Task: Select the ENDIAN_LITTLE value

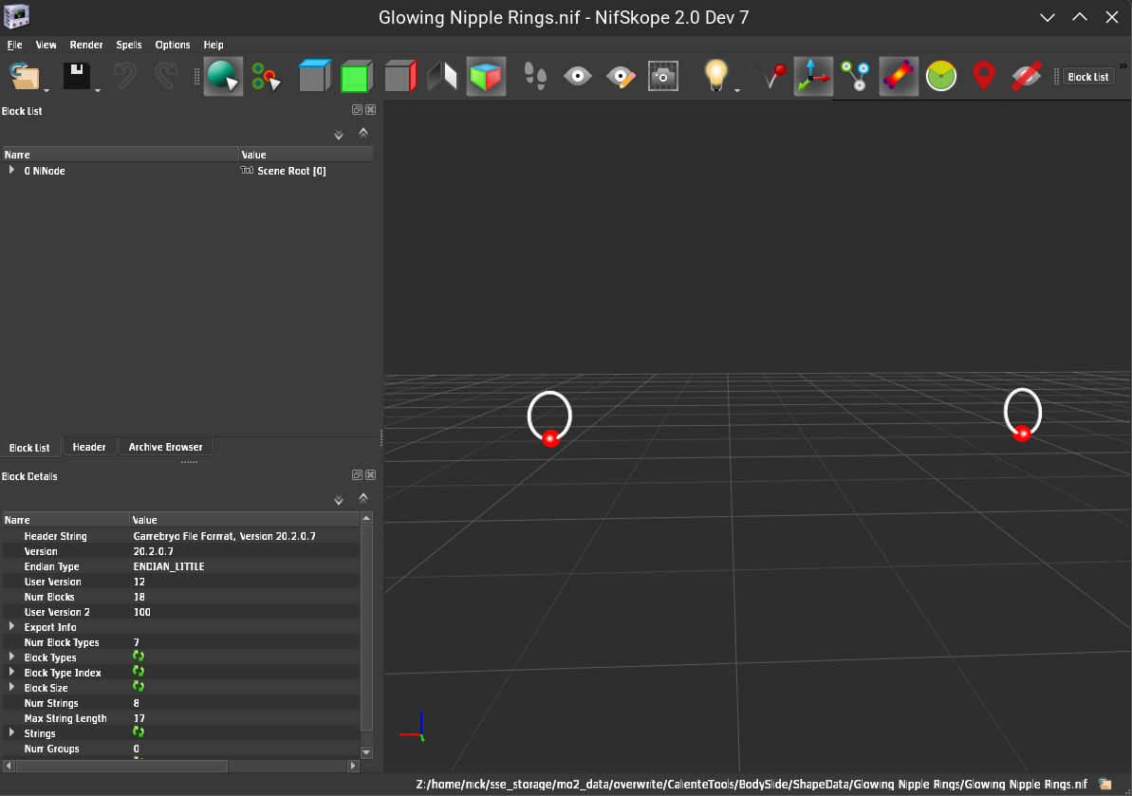Action: pos(169,566)
